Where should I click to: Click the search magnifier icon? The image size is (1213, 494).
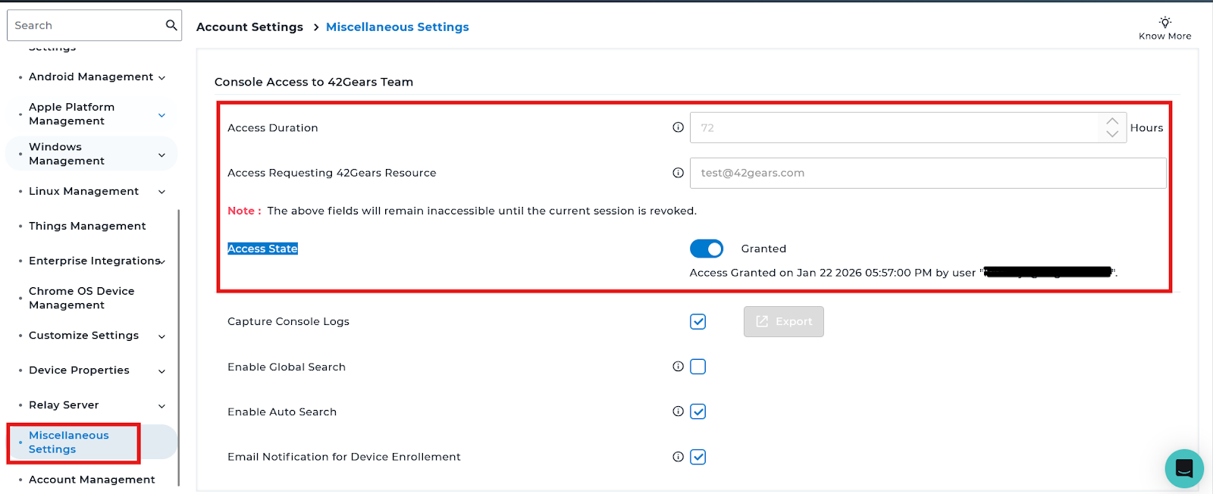click(171, 25)
